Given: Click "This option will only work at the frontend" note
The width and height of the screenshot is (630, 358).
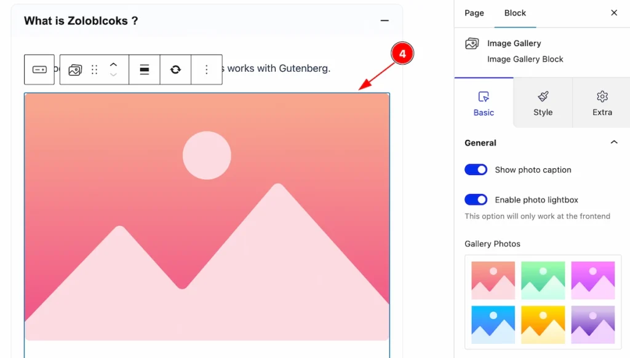Looking at the screenshot, I should coord(537,216).
